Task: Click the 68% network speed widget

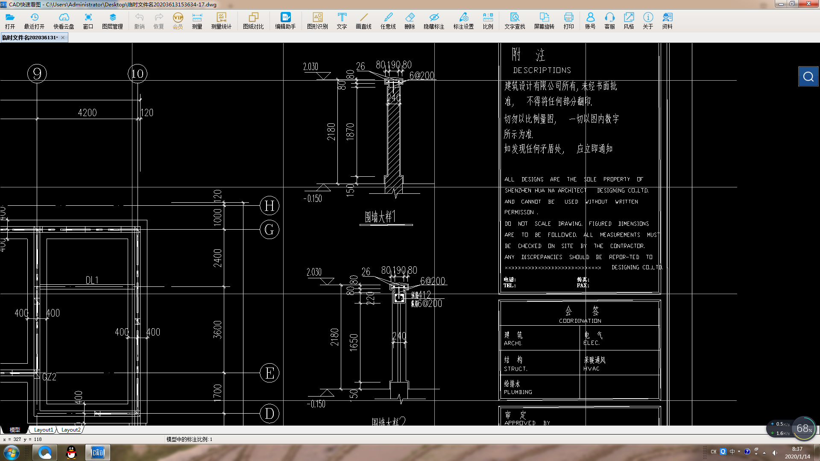Action: pyautogui.click(x=804, y=429)
